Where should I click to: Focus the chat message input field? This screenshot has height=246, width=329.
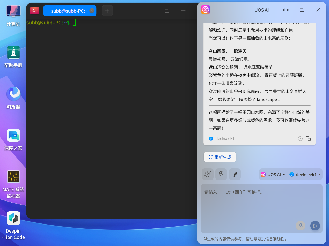(262, 208)
